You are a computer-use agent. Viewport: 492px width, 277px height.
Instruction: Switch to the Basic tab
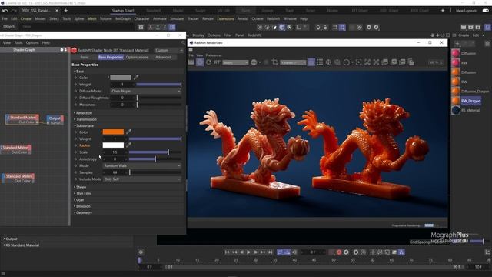click(84, 57)
